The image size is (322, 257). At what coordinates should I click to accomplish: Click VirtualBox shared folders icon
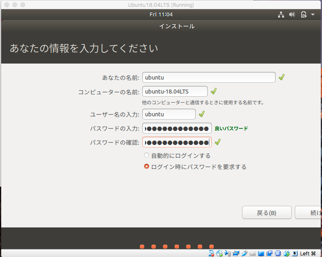tap(253, 253)
